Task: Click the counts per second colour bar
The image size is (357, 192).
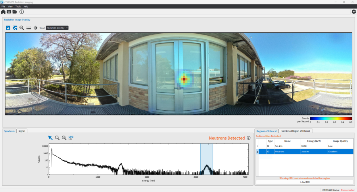Action: point(331,119)
